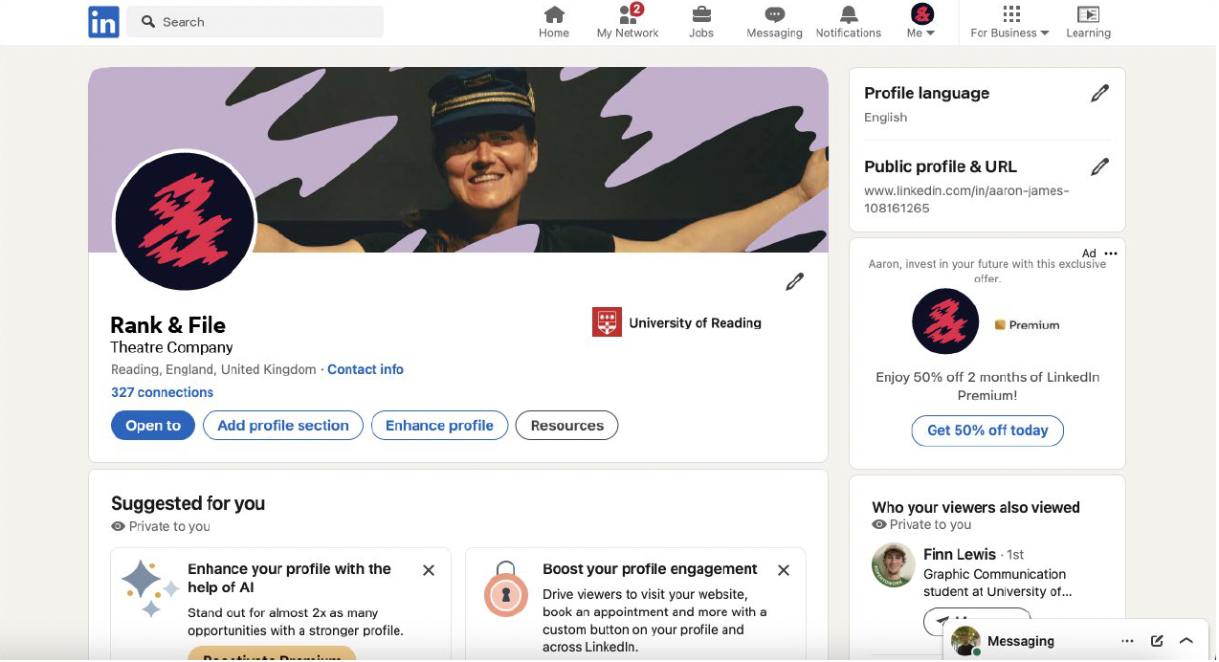This screenshot has height=662, width=1219.
Task: Edit Public profile & URL pencil
Action: (1100, 167)
